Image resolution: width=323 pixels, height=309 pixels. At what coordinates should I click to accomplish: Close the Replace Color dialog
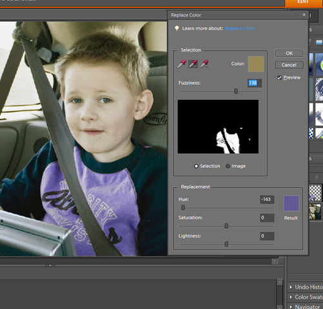coord(304,15)
